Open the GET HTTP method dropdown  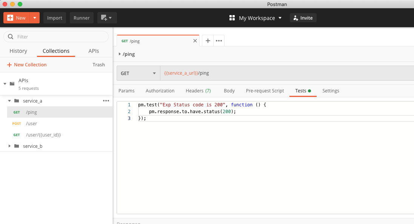click(139, 73)
